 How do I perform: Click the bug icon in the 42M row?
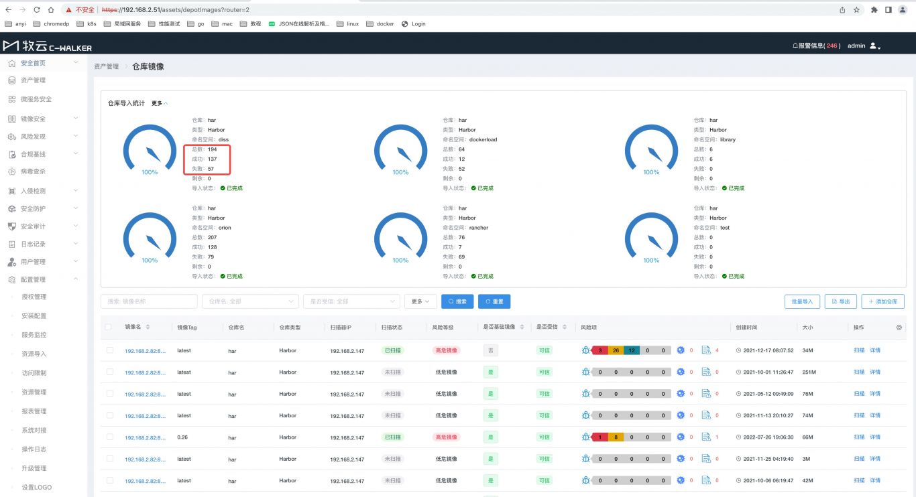pos(585,480)
